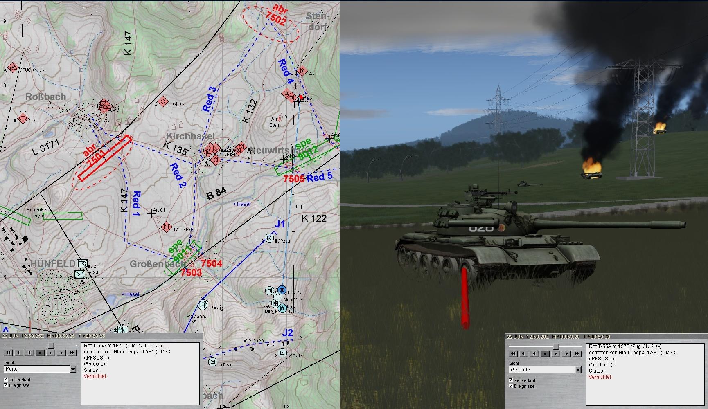Stop playback in the Gelände terrain panel
The image size is (708, 409).
[545, 354]
